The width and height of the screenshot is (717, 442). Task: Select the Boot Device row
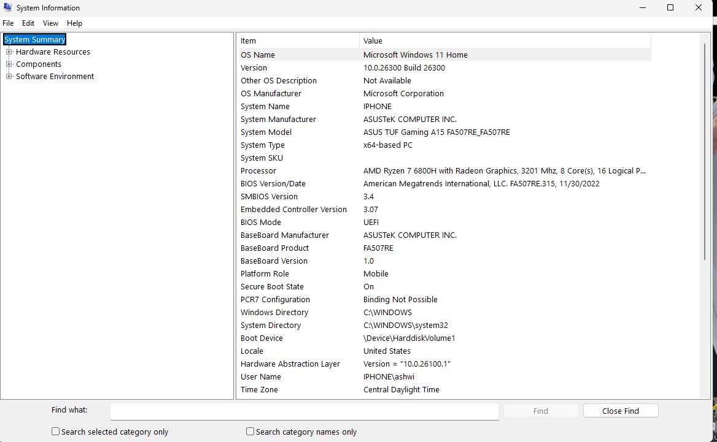(x=445, y=338)
